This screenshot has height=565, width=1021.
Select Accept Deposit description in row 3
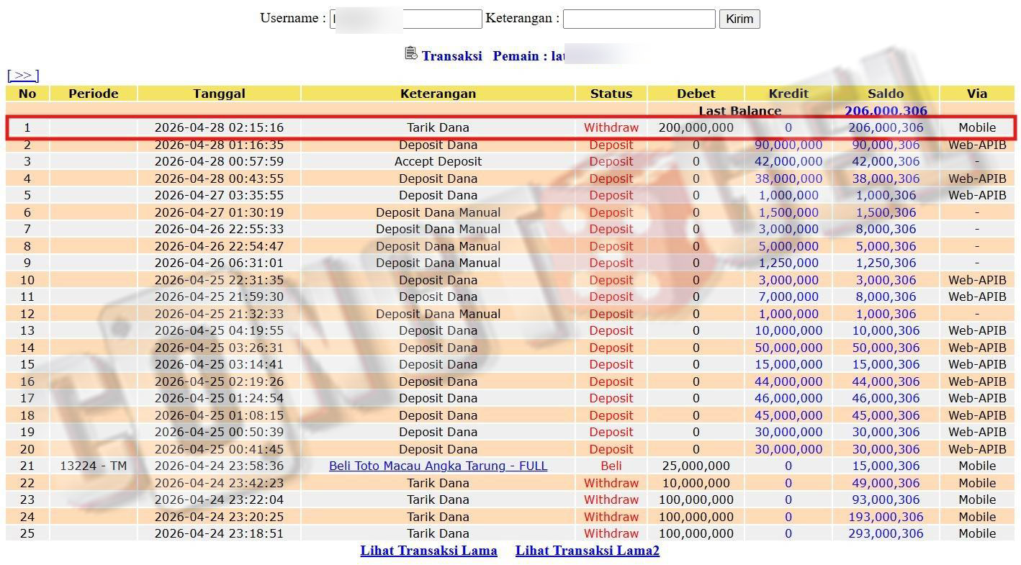pos(438,161)
